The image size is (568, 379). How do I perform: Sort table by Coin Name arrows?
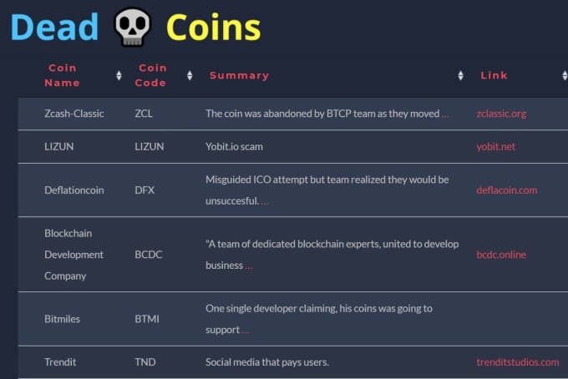click(x=119, y=76)
